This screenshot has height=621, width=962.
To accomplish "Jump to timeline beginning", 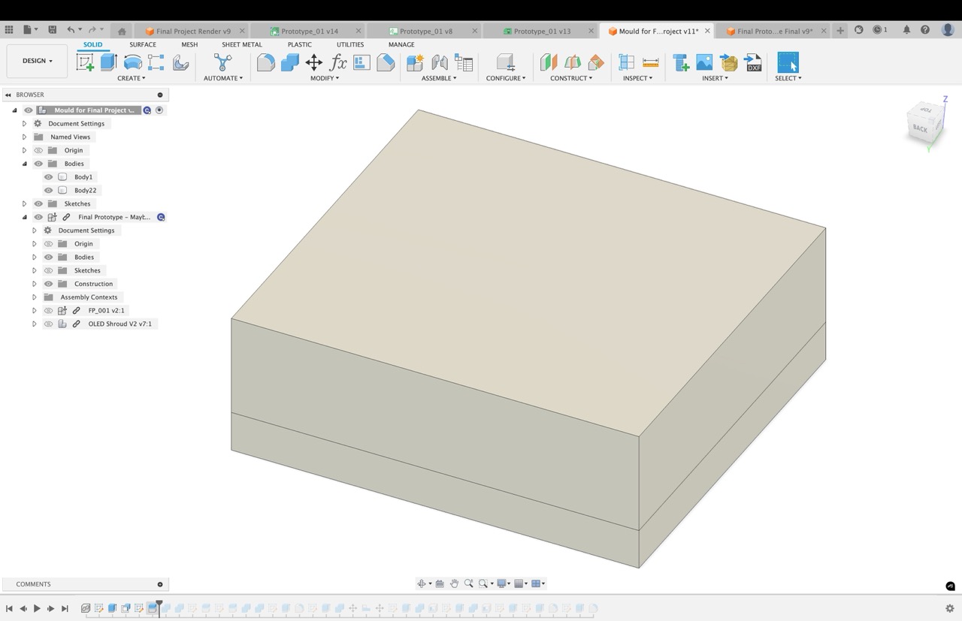I will [9, 608].
